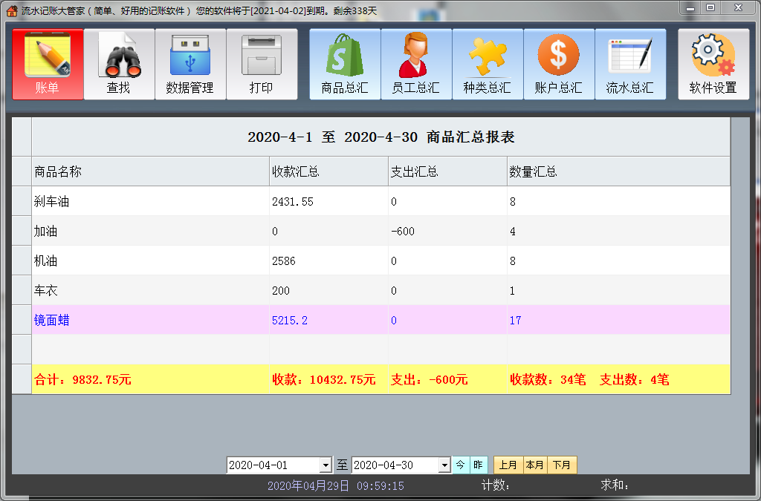Click the 今 today button

(461, 465)
